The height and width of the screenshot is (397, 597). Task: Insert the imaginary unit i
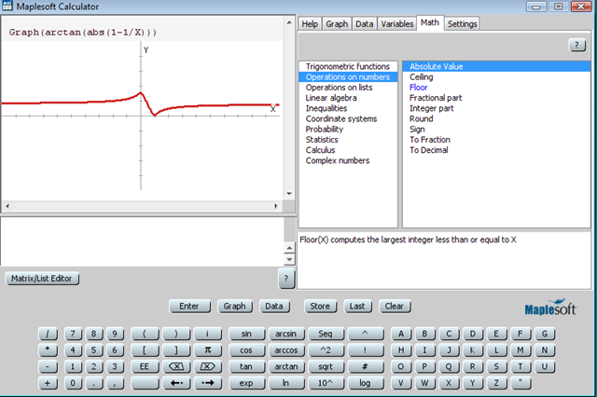(x=207, y=334)
